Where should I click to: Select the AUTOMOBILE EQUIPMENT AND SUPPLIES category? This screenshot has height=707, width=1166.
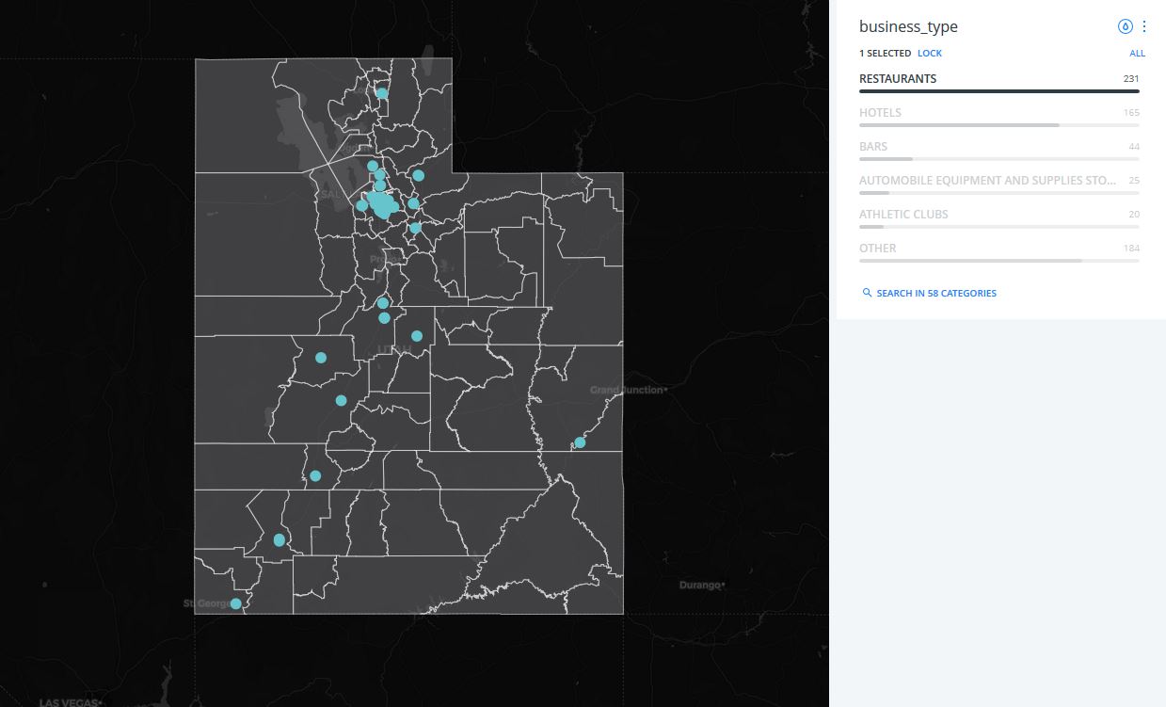984,181
